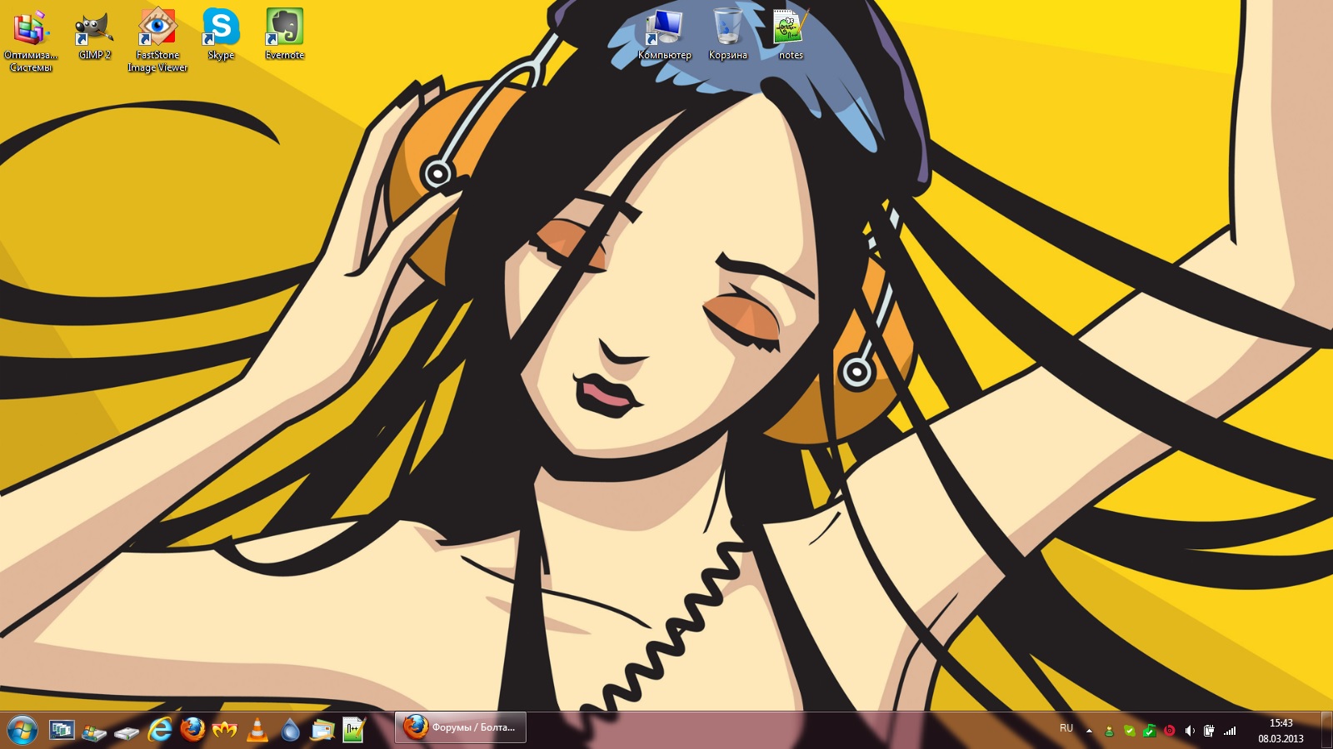Screen dimensions: 1333x749
Task: Switch to Firefox window Форумы / Болта...
Action: pos(461,727)
